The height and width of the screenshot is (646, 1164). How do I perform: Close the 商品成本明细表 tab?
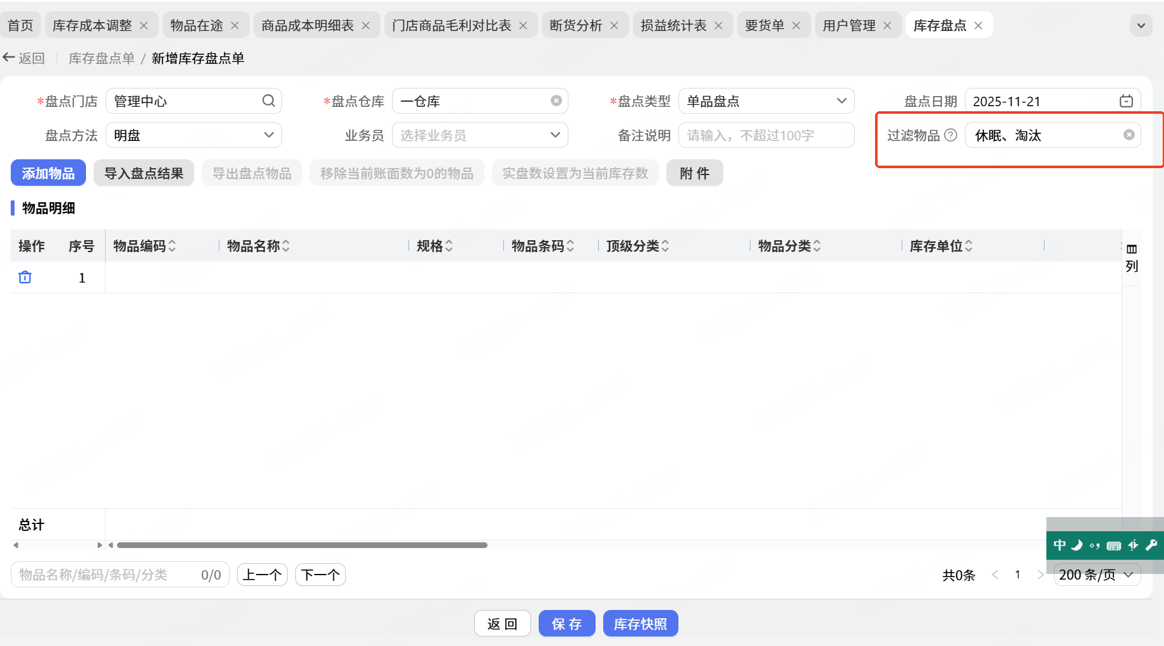coord(366,25)
